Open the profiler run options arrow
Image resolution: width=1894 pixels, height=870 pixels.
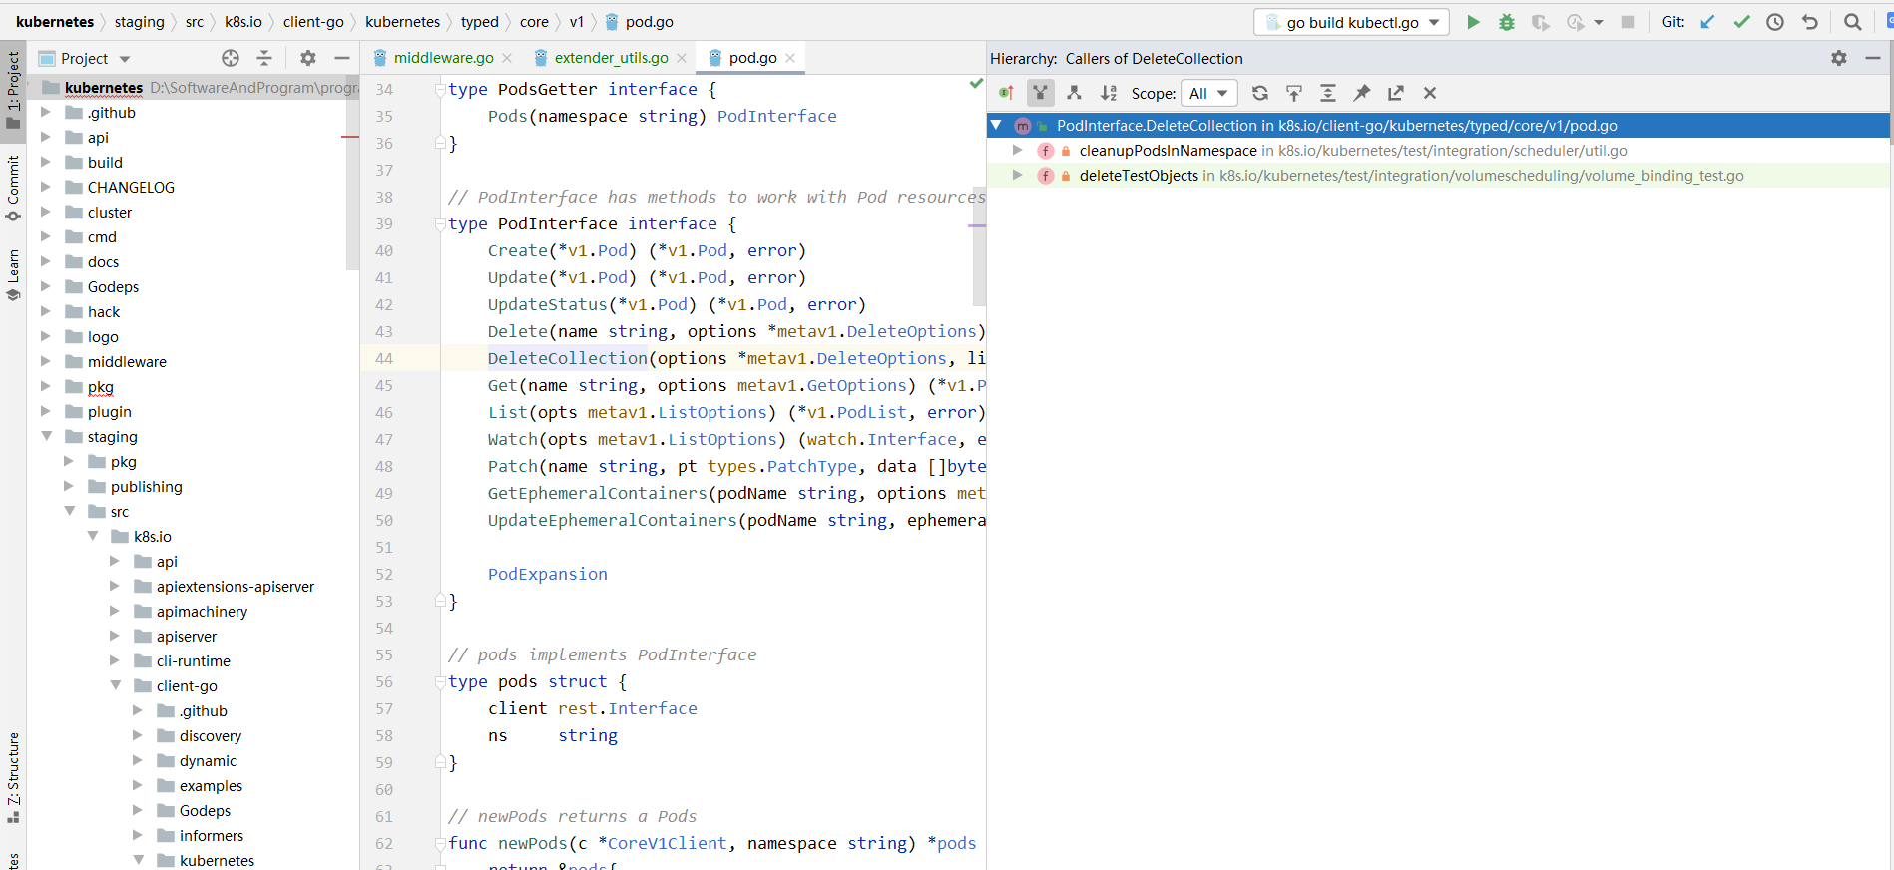(1599, 22)
